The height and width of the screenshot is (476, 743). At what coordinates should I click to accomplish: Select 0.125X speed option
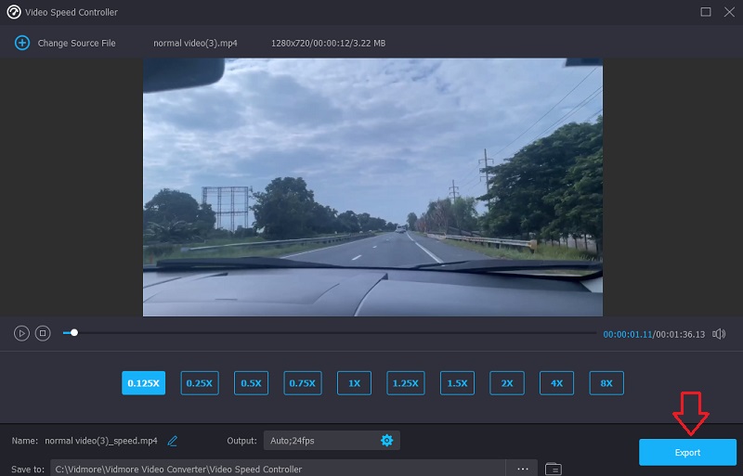point(143,383)
